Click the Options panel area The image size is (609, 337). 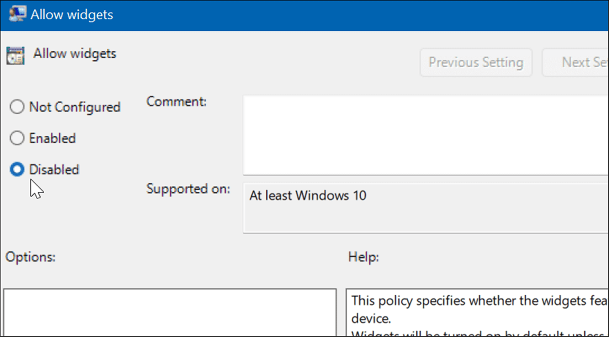point(169,313)
